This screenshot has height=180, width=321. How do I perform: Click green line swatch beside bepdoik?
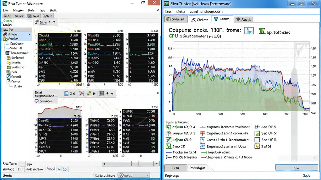pos(204,152)
